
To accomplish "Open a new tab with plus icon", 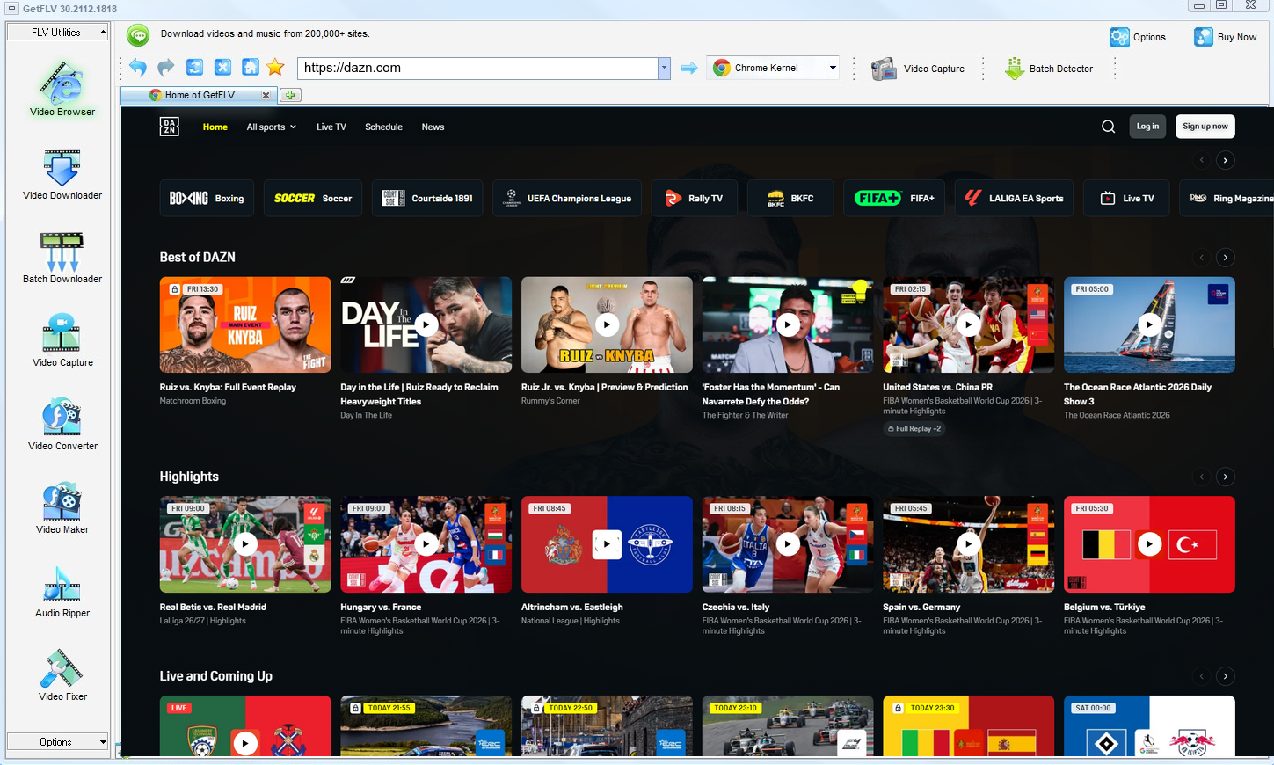I will 290,95.
